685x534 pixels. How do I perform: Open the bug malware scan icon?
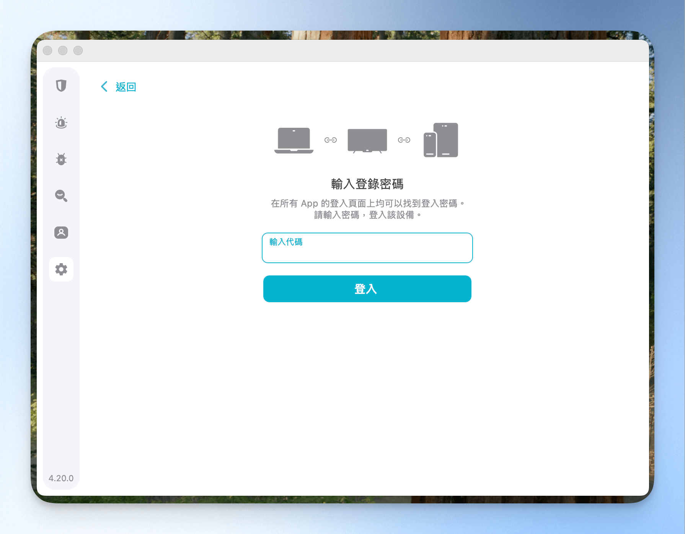point(61,159)
